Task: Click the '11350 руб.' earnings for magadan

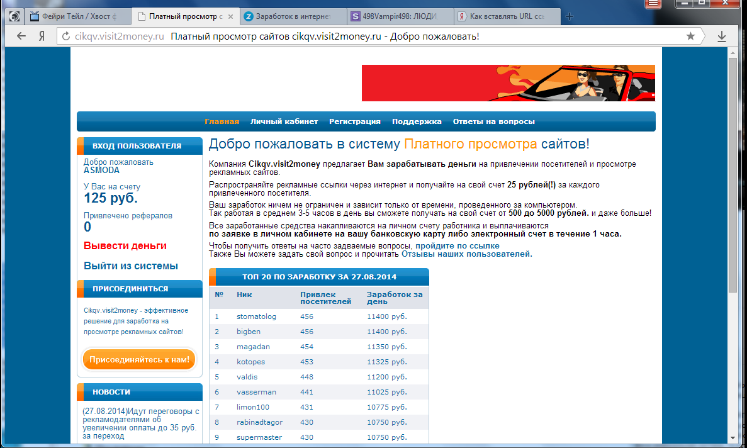Action: (x=387, y=347)
